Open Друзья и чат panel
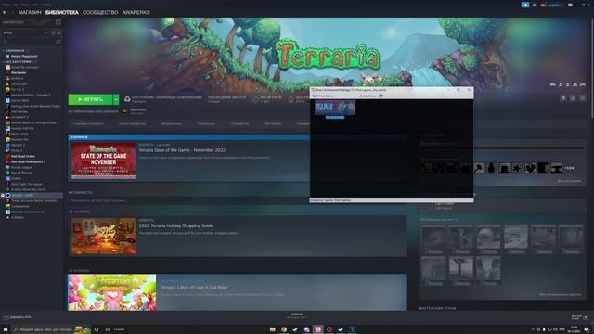The image size is (594, 334). (579, 317)
